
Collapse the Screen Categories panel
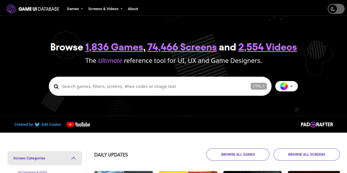point(45,158)
